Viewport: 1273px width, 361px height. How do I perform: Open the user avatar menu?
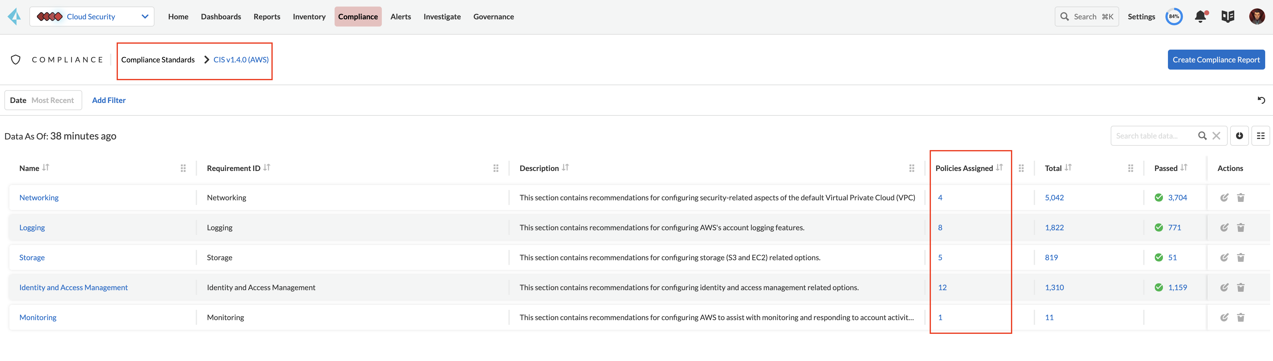(x=1257, y=17)
